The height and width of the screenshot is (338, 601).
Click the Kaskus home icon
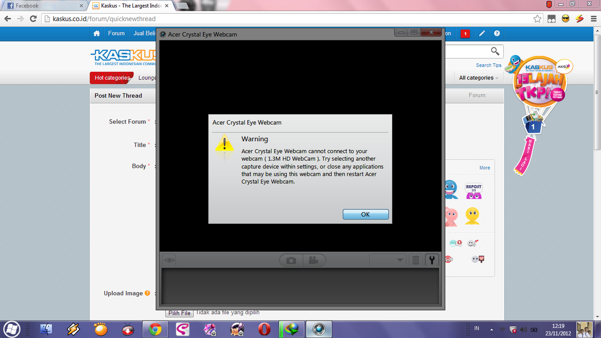[x=97, y=33]
